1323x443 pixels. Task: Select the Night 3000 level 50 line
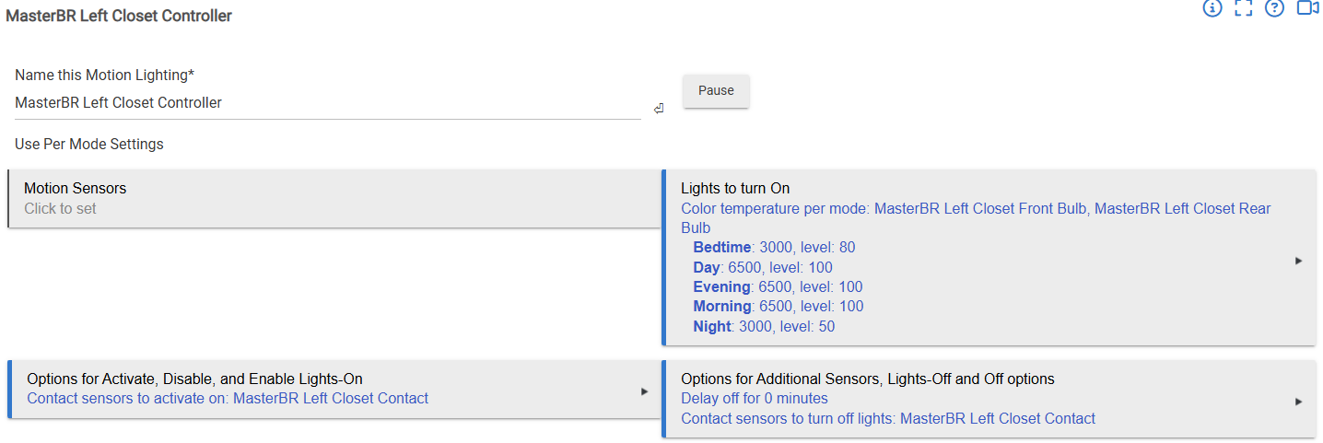764,327
